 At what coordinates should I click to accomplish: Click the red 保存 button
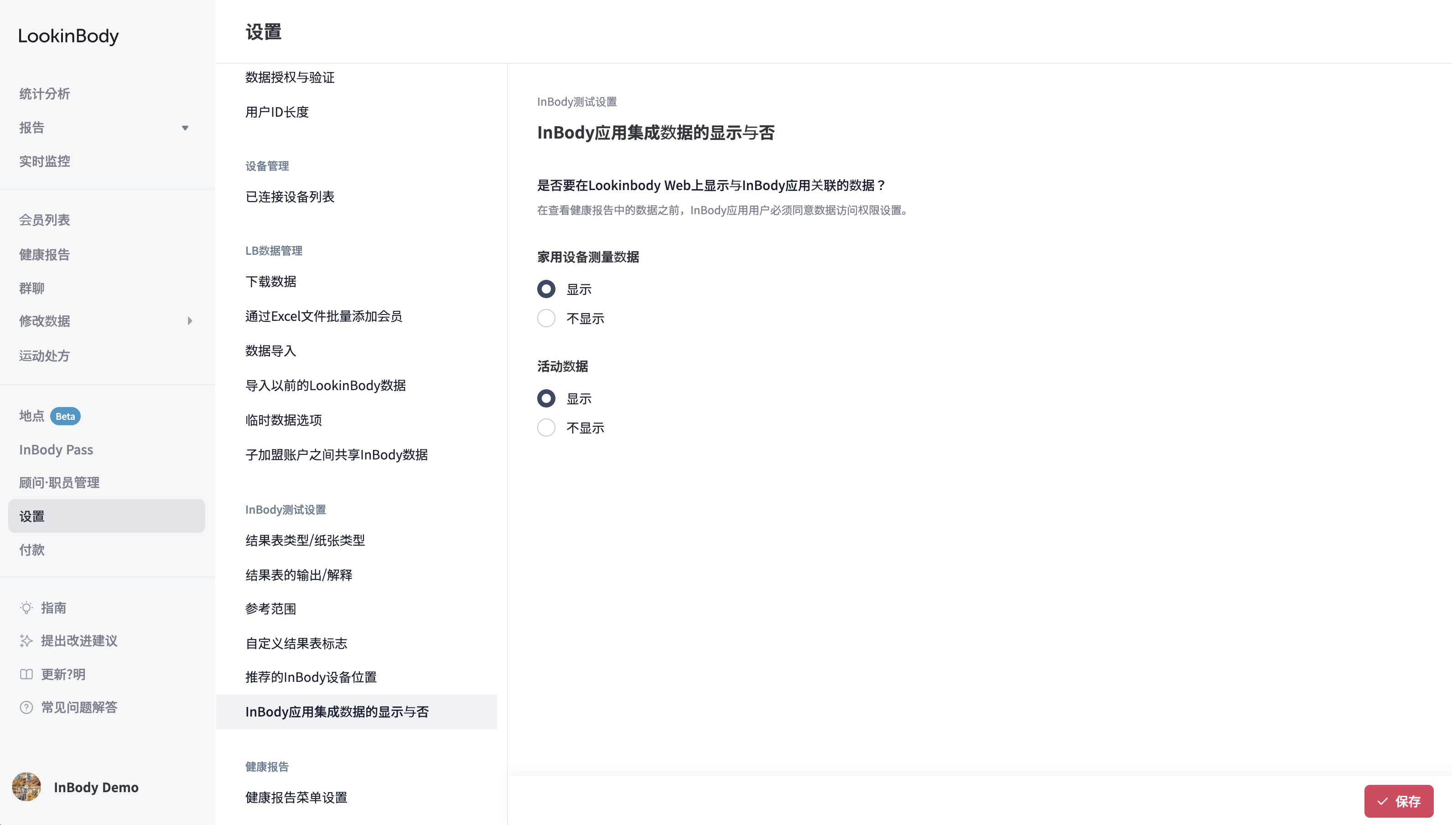tap(1399, 801)
